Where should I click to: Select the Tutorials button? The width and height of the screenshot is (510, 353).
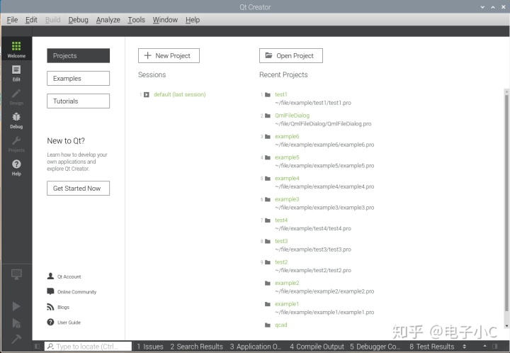coord(78,101)
